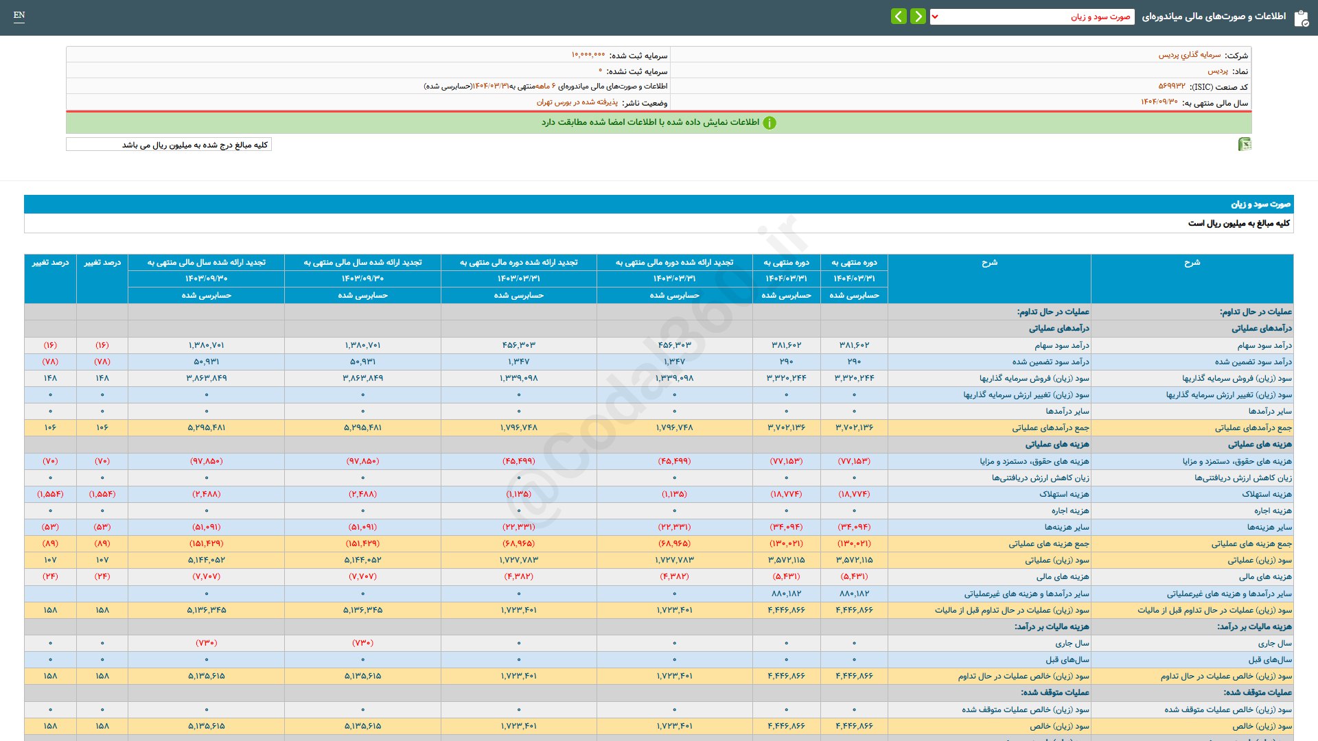Click rightmost جمع درآمدهای عملیاتی label

tap(1253, 427)
